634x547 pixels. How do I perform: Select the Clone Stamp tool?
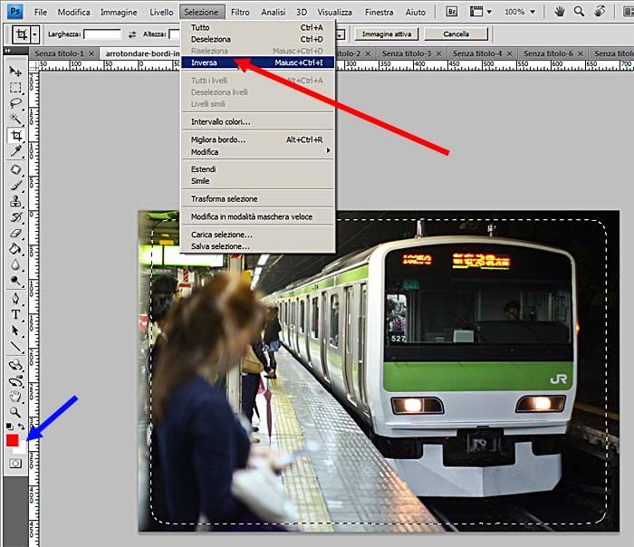pos(15,201)
